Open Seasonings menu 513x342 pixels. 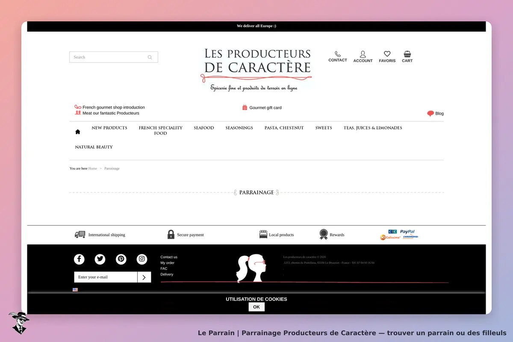click(x=239, y=128)
